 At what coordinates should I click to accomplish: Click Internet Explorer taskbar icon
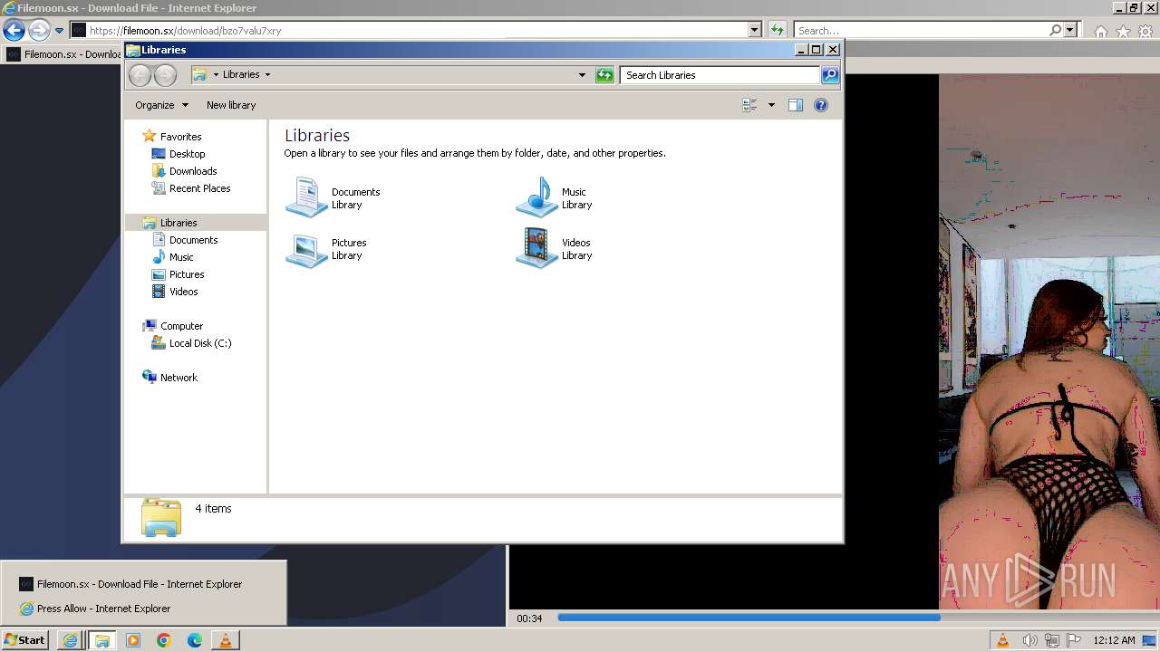(x=71, y=640)
